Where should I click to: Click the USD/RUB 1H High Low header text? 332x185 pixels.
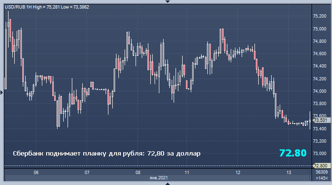[47, 7]
